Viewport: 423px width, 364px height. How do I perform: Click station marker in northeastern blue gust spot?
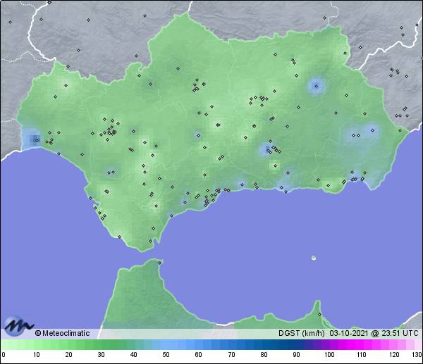pos(316,87)
